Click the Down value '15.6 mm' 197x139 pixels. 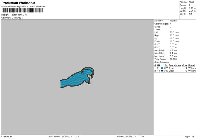[174, 41]
